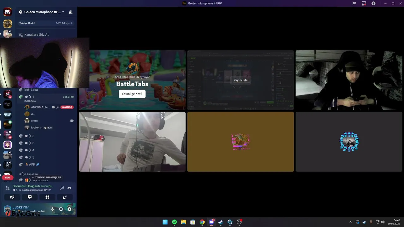The image size is (404, 227).
Task: Click Etkinliğe Katıl to join BattleTabs
Action: pyautogui.click(x=132, y=94)
